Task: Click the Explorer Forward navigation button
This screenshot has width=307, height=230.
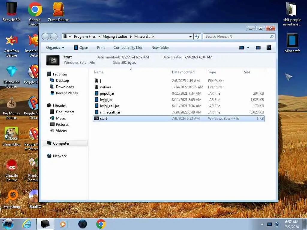Action: pos(54,37)
